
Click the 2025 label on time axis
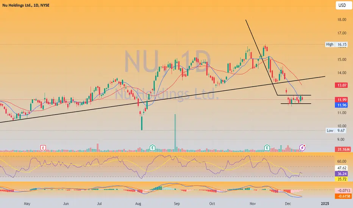click(x=325, y=203)
